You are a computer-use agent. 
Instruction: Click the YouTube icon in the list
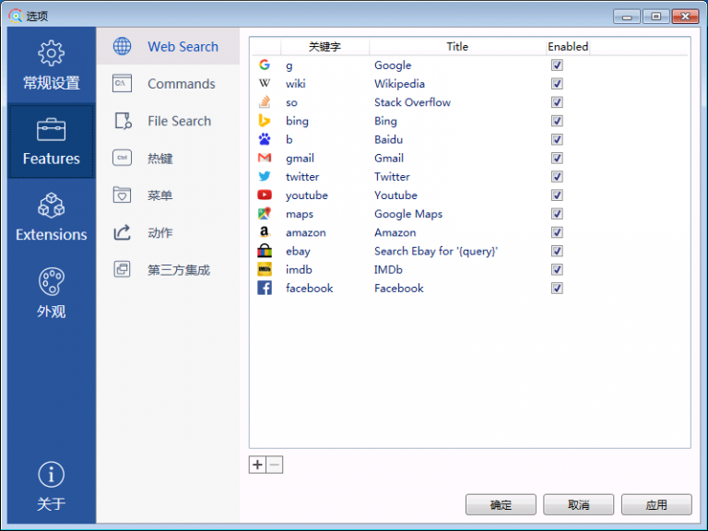[x=265, y=195]
